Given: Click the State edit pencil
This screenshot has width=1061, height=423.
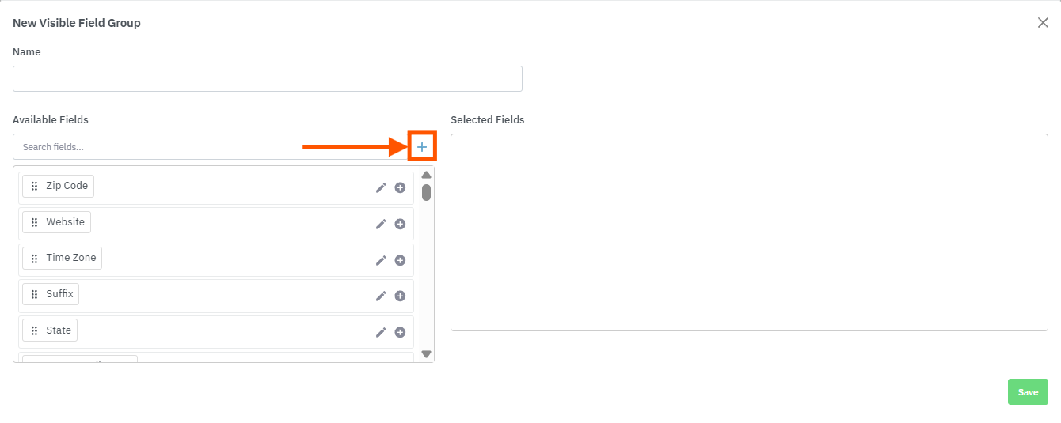Looking at the screenshot, I should tap(381, 332).
